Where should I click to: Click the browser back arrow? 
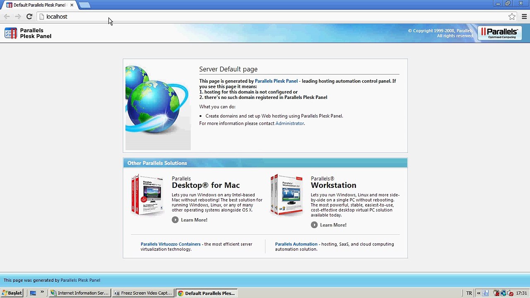point(7,17)
